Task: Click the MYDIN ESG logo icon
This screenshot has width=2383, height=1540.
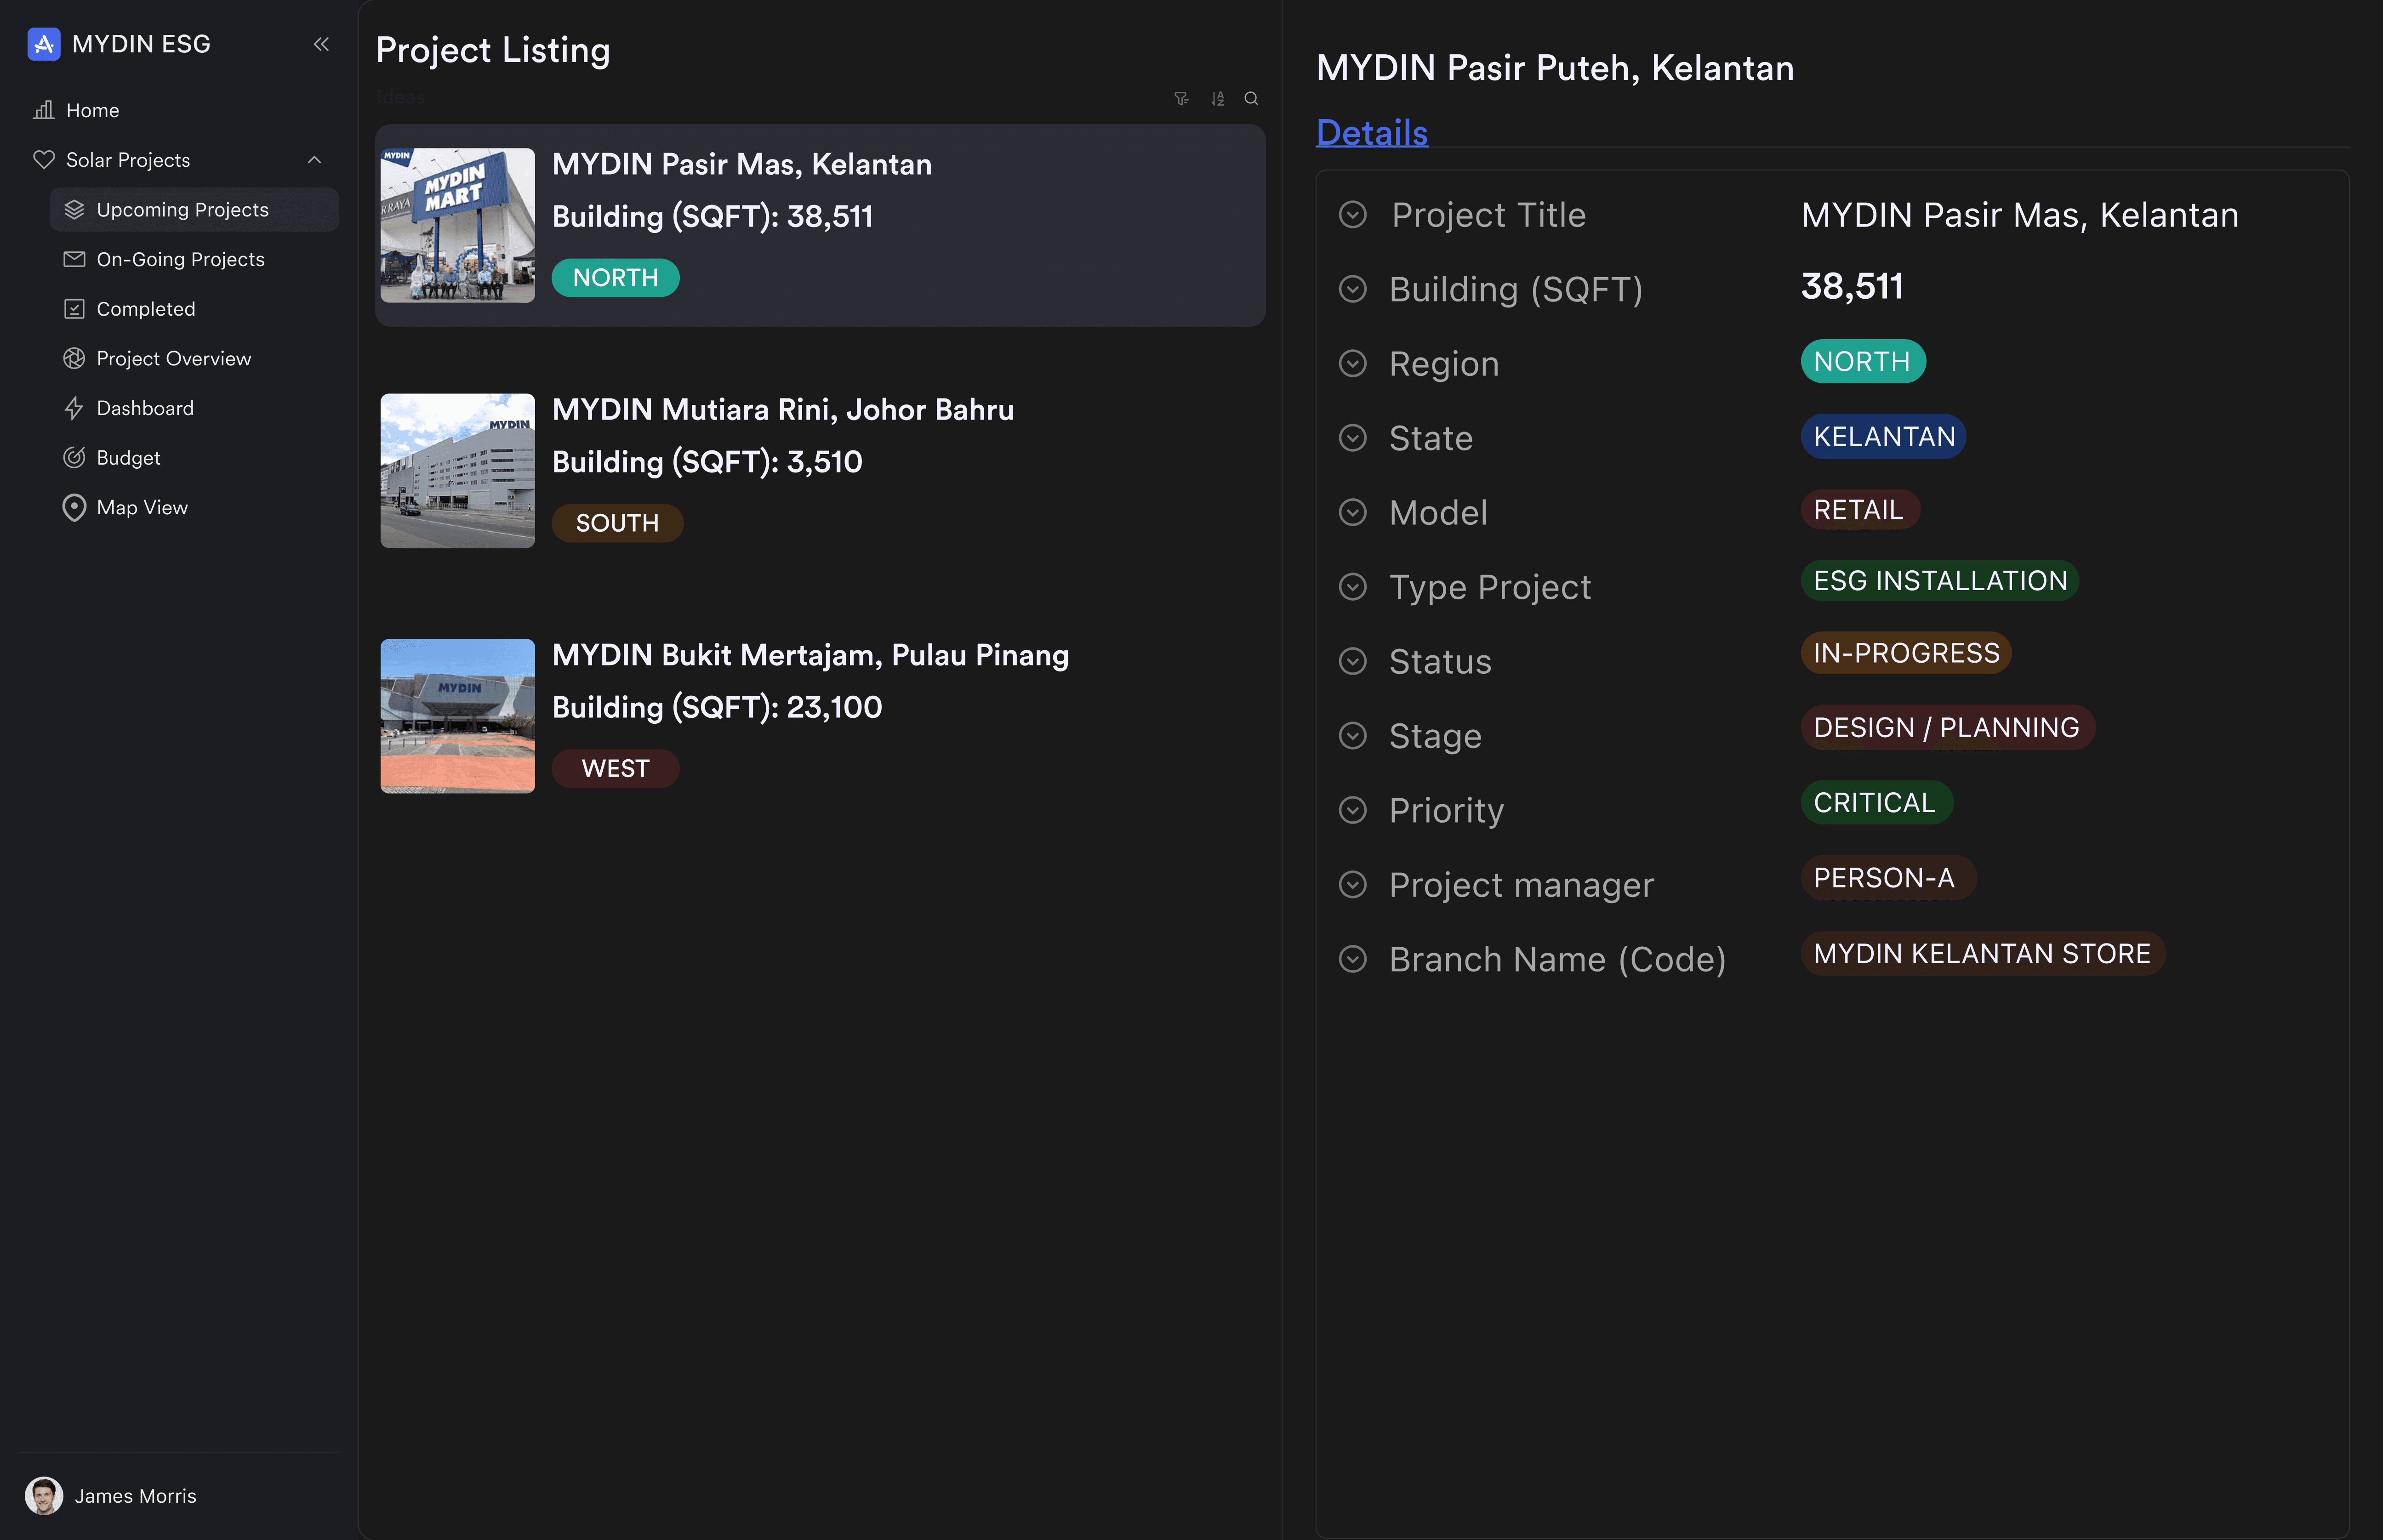Action: 44,44
